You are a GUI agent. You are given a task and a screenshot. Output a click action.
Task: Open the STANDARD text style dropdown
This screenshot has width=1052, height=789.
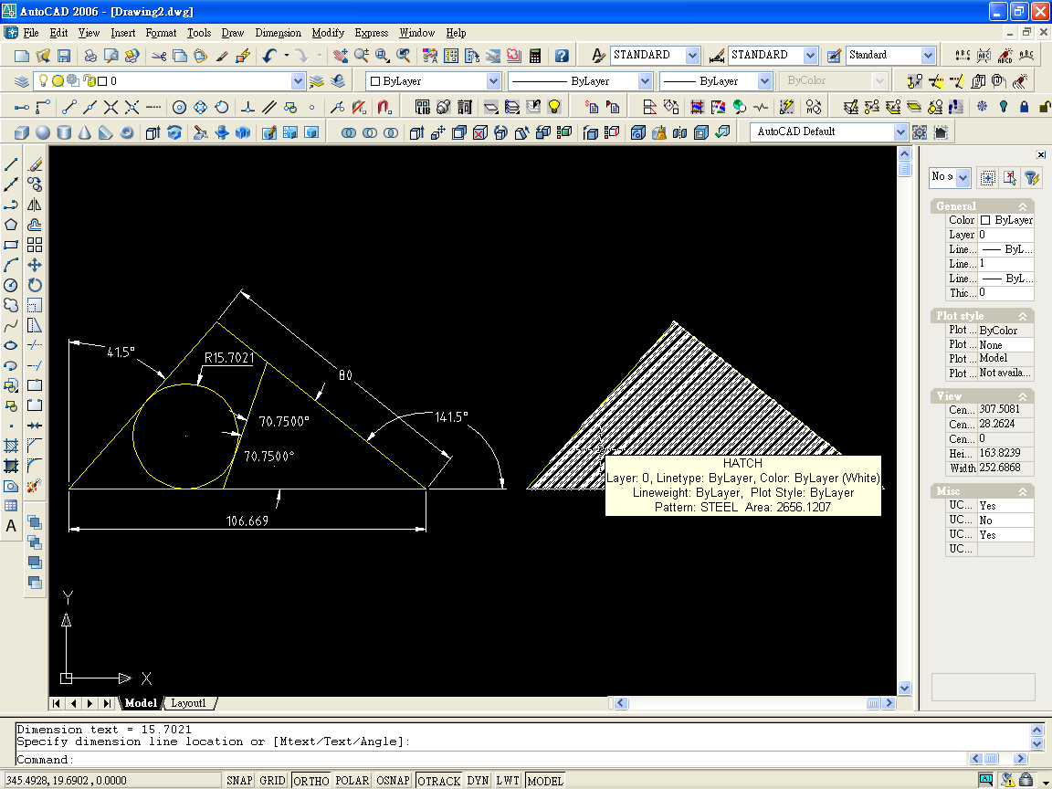[692, 56]
